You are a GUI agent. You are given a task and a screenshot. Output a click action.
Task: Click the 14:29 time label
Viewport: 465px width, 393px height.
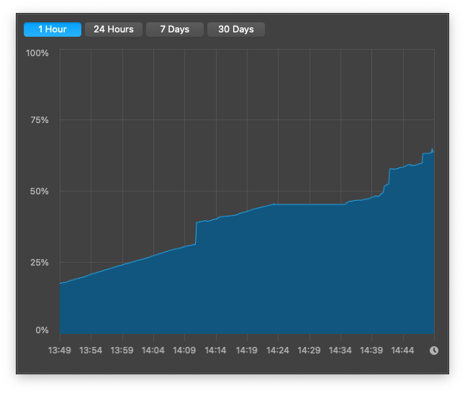pyautogui.click(x=310, y=351)
